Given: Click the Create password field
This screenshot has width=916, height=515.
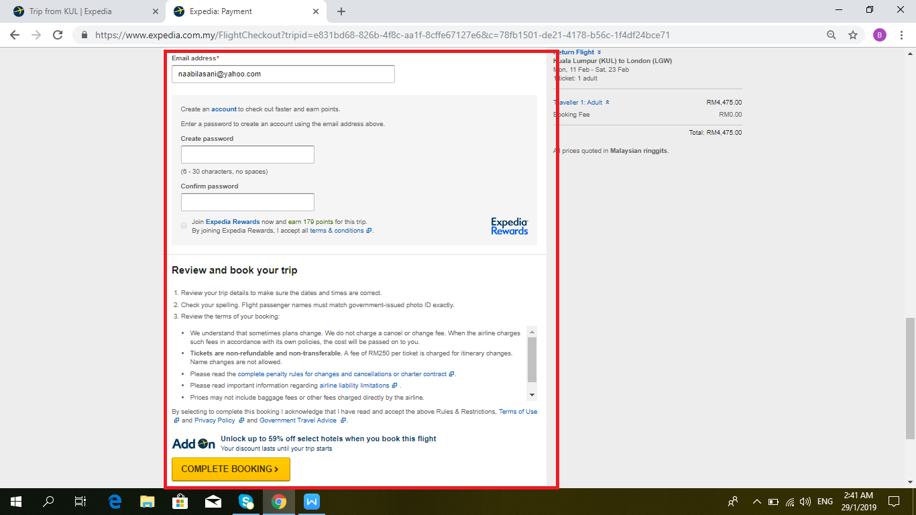Looking at the screenshot, I should pyautogui.click(x=247, y=154).
